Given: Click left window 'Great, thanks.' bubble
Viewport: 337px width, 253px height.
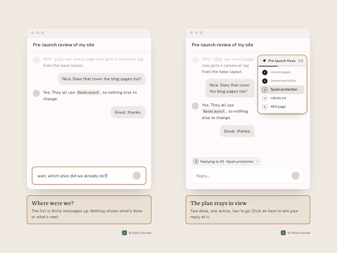Looking at the screenshot, I should pyautogui.click(x=128, y=112).
